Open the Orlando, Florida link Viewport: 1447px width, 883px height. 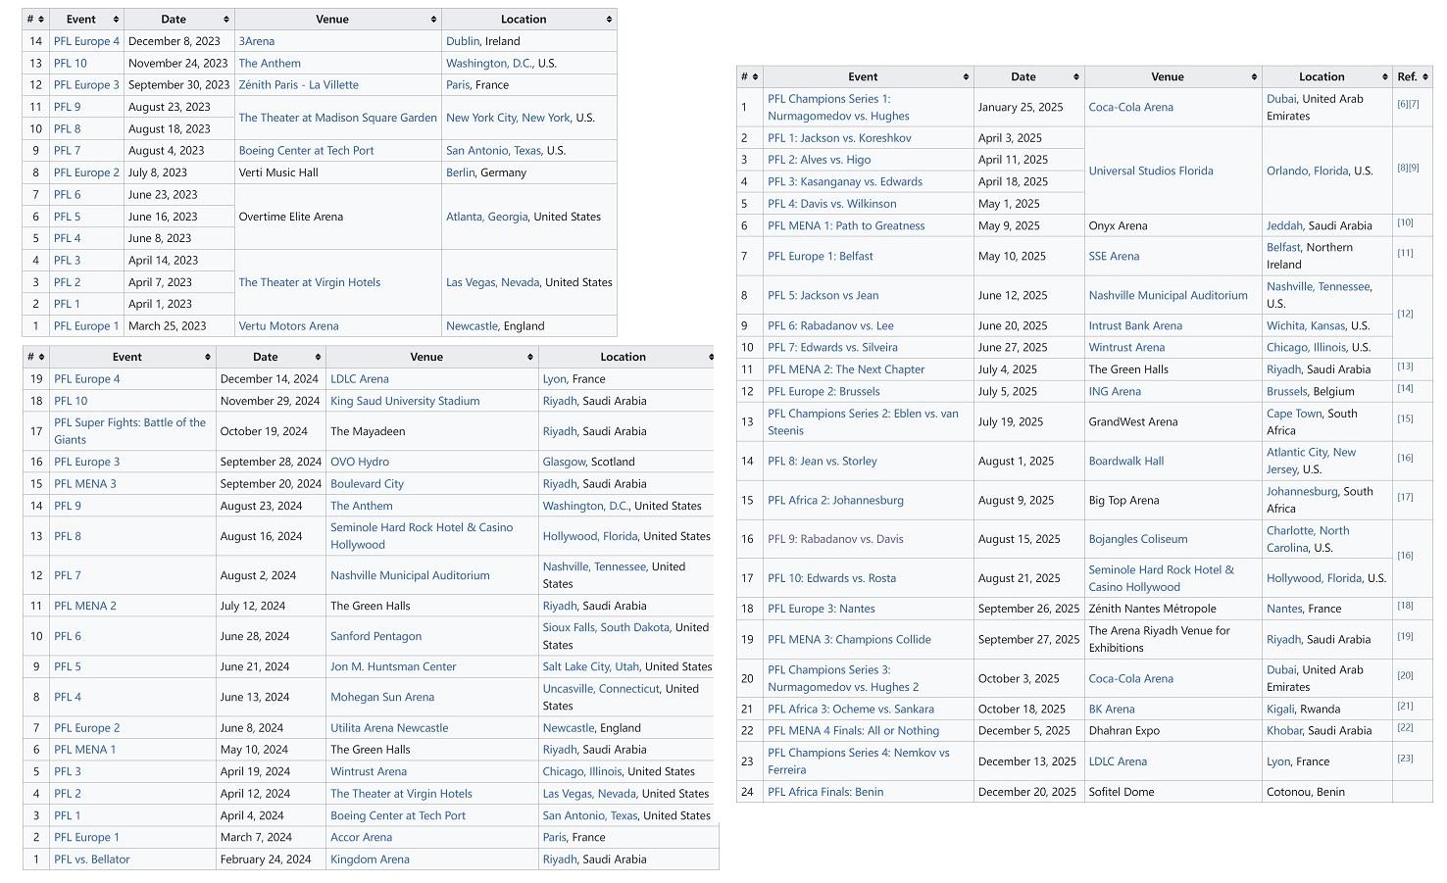pos(1308,171)
